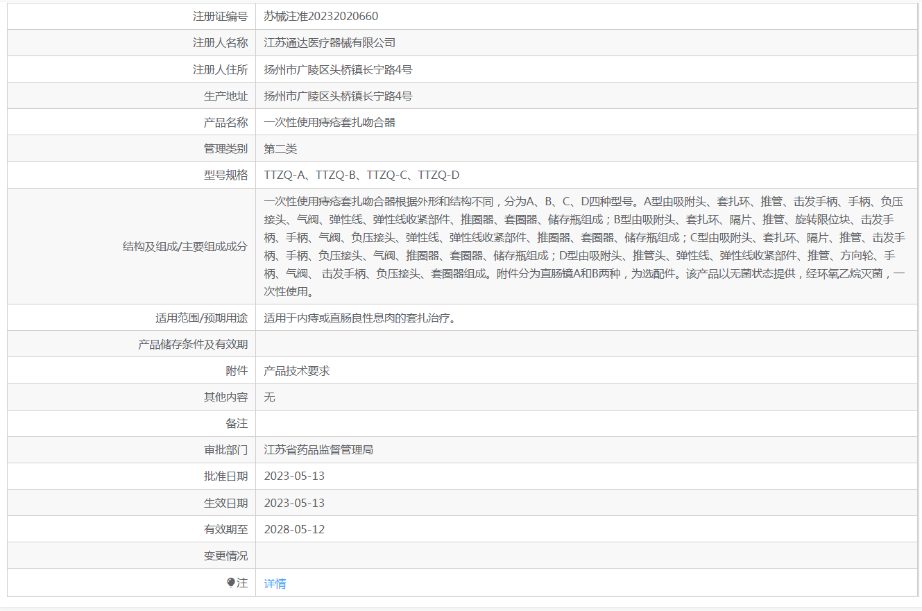Click the 附件 label
This screenshot has width=922, height=611.
(237, 370)
